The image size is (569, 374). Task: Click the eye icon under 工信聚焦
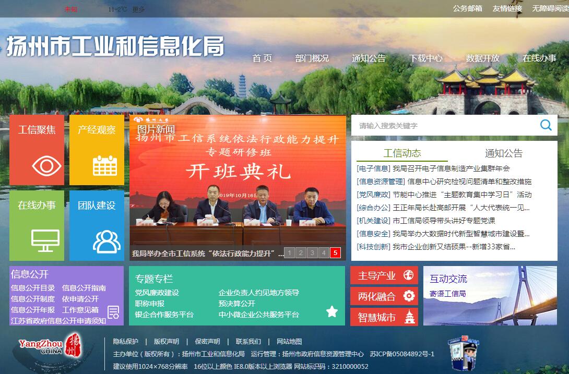pos(46,166)
